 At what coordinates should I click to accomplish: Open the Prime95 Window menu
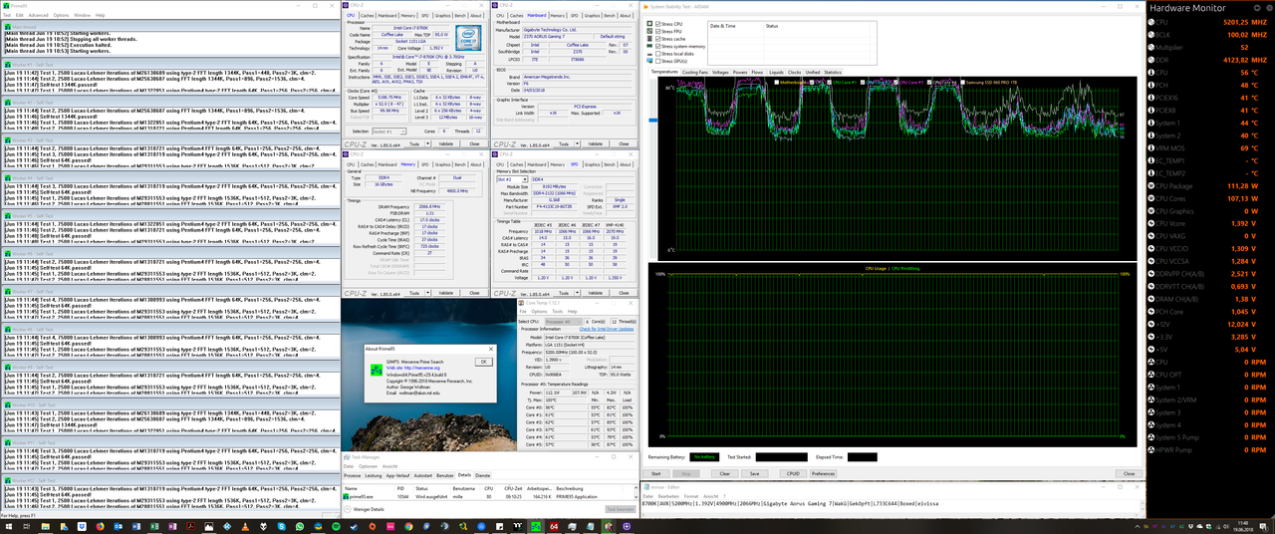[83, 16]
